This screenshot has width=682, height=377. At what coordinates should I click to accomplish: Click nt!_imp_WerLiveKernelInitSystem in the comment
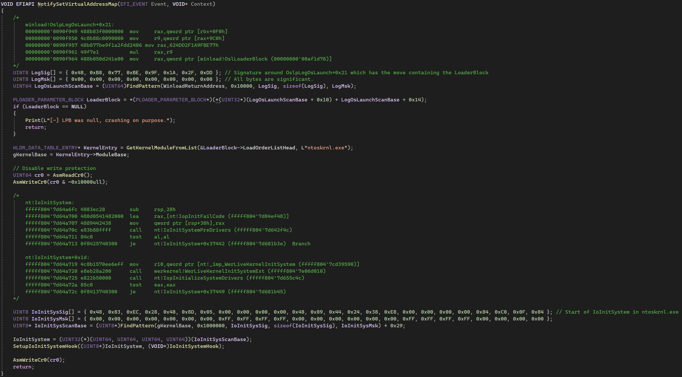248,264
